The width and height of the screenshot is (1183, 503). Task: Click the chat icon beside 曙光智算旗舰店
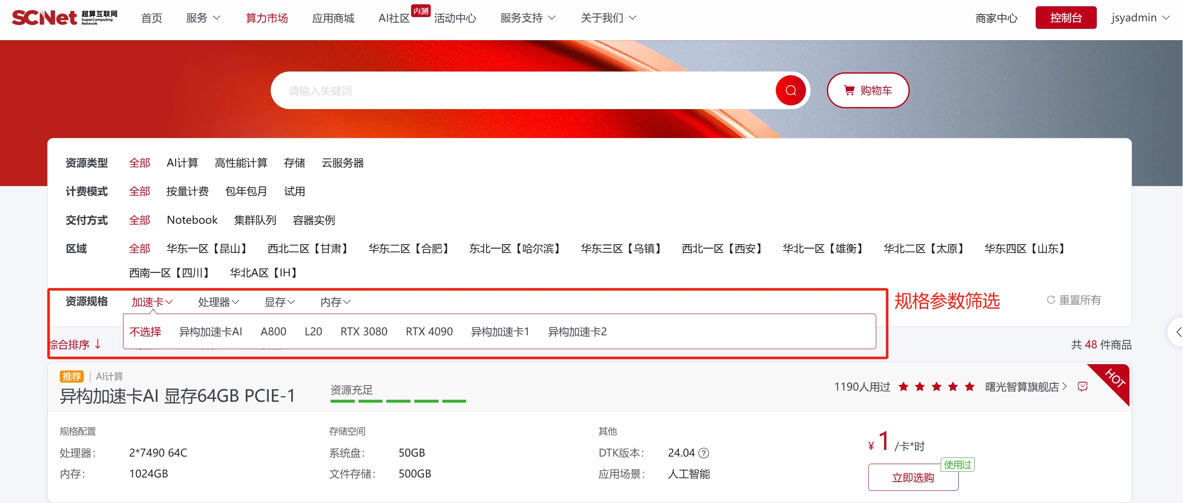click(1082, 387)
